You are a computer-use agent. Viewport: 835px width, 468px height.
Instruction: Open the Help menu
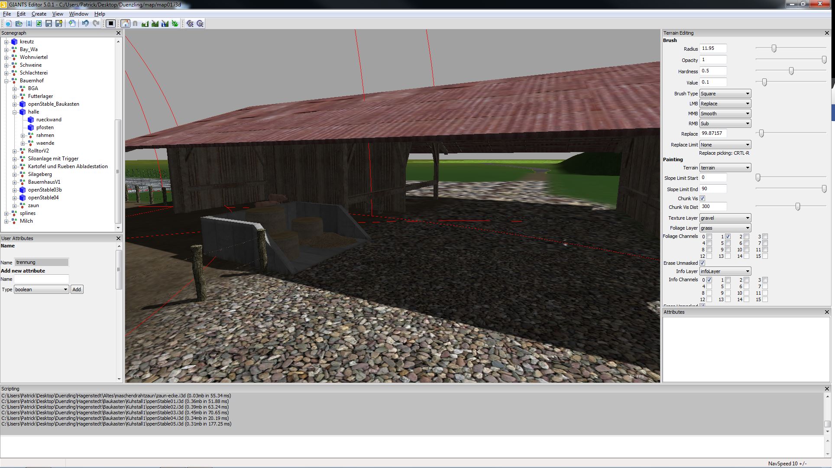point(100,14)
